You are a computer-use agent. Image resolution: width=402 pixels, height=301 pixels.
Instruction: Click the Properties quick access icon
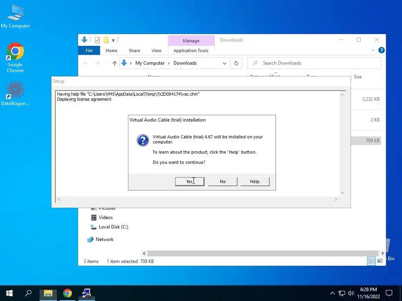click(x=97, y=40)
